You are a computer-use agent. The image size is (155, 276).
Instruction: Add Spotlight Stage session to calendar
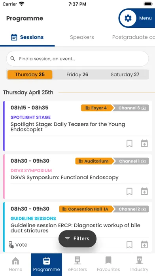coord(144,144)
